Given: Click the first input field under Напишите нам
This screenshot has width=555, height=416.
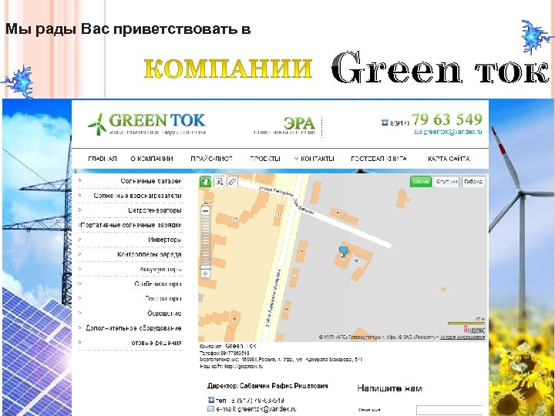Looking at the screenshot, I should (x=449, y=410).
